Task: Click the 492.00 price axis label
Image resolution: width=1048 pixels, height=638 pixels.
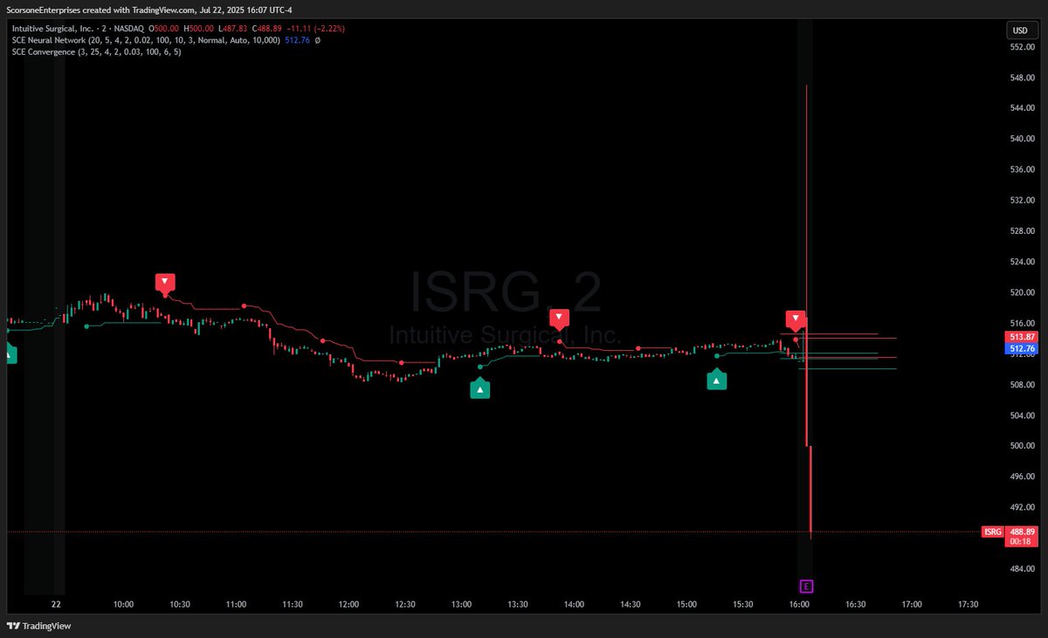Action: tap(1022, 507)
